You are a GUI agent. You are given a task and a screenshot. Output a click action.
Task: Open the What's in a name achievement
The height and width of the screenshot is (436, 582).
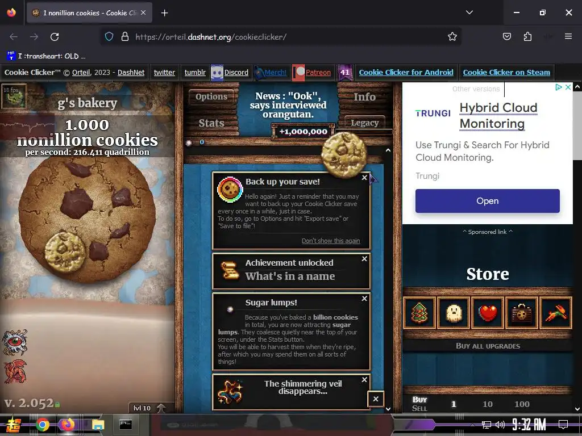[x=291, y=271]
